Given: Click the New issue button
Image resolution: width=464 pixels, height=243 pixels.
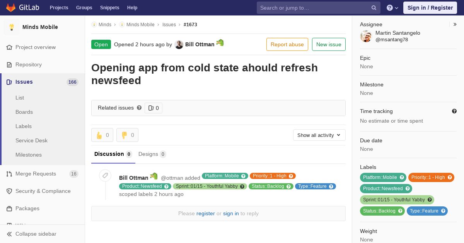Looking at the screenshot, I should coord(329,44).
